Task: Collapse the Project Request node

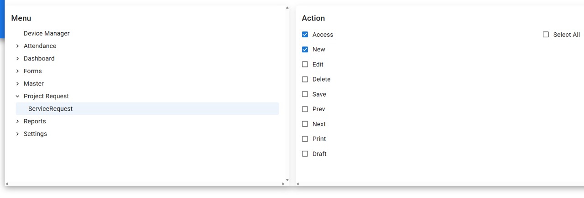Action: click(17, 96)
